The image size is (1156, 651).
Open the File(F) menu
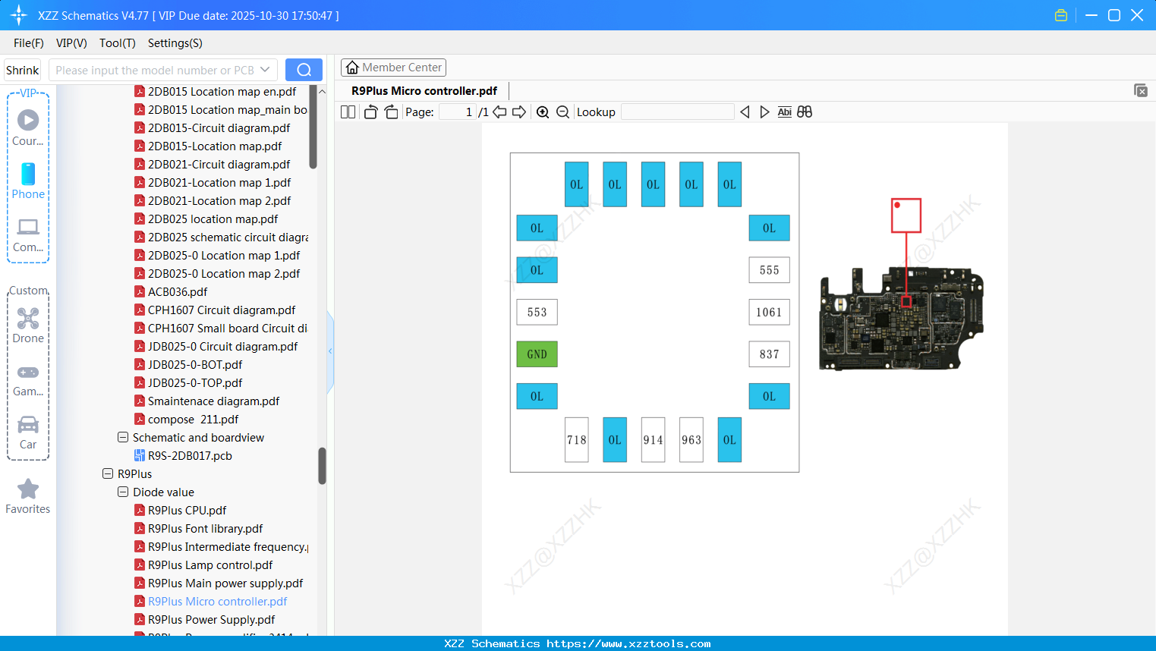click(29, 43)
